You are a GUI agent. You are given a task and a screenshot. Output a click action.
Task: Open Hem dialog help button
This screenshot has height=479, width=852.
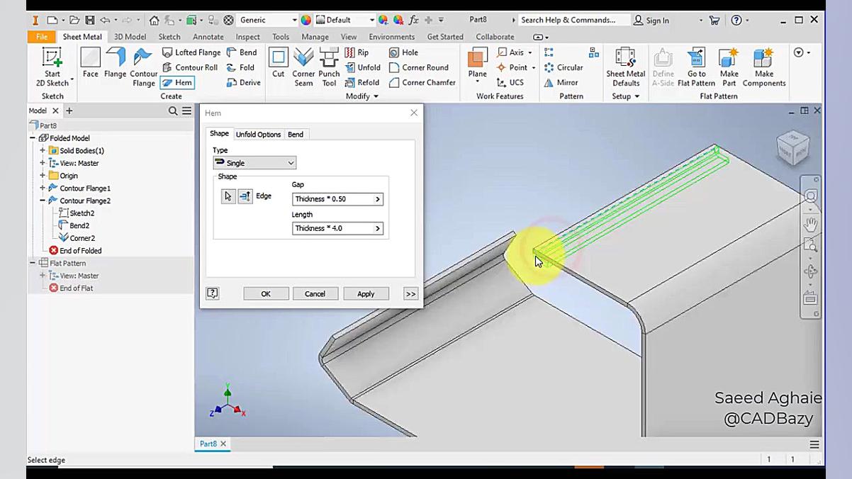click(x=212, y=293)
